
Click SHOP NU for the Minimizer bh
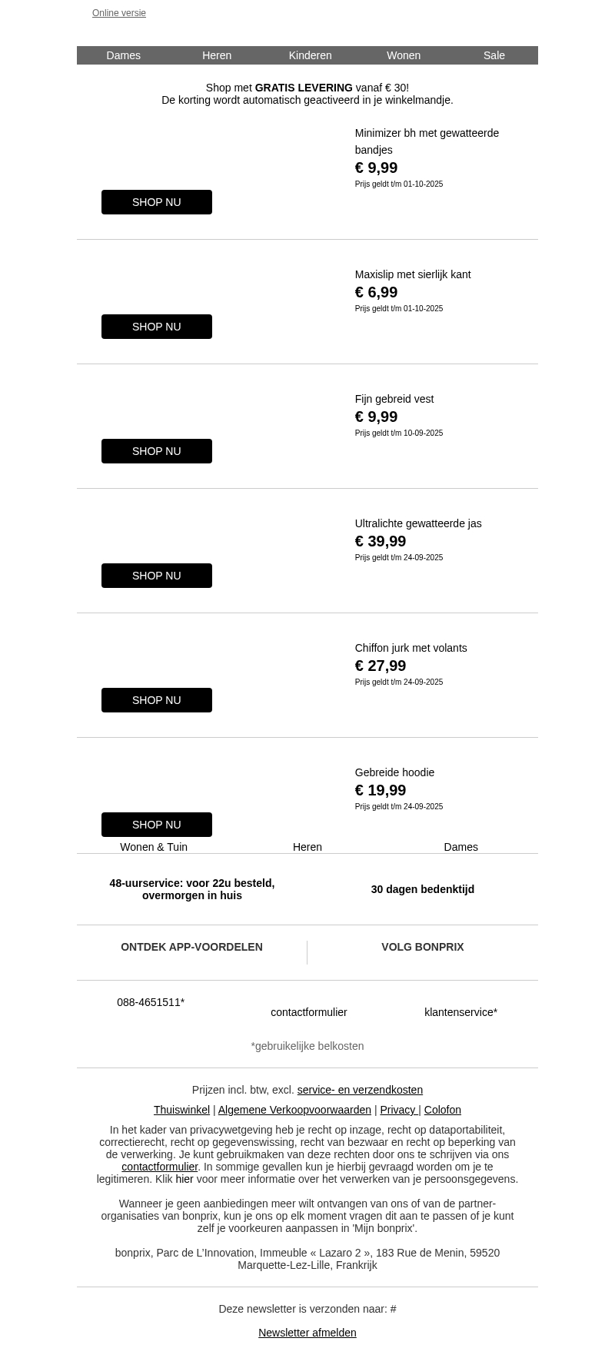pos(157,202)
